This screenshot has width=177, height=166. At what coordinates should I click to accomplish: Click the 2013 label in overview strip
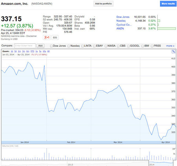coord(70,164)
